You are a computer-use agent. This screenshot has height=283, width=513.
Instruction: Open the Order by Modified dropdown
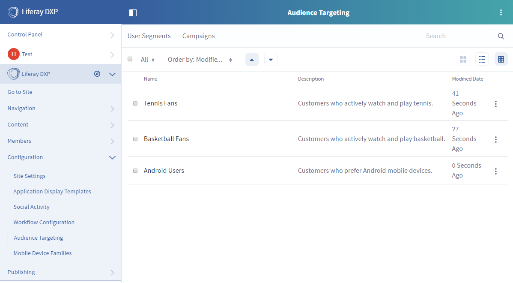click(200, 60)
